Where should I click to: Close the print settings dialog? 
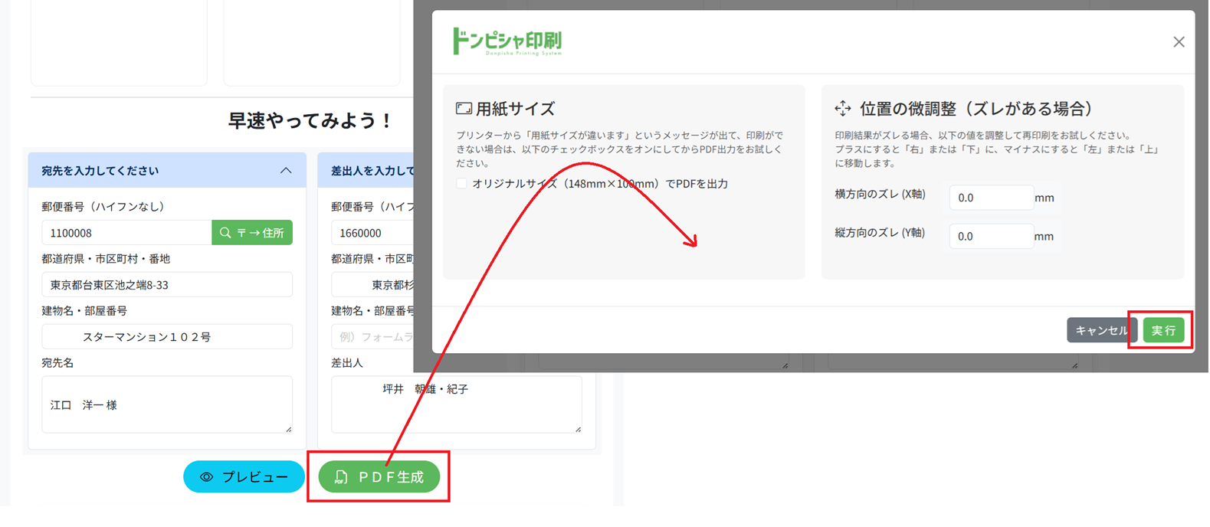click(1178, 42)
